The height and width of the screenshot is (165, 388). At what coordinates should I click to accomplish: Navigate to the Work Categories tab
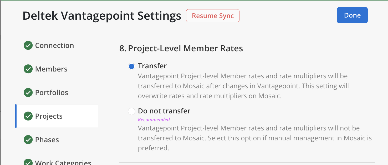coord(63,163)
